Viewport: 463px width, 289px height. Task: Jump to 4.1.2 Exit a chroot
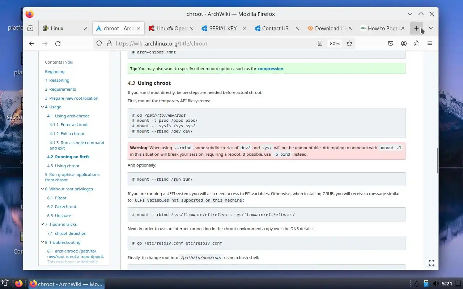tap(67, 134)
